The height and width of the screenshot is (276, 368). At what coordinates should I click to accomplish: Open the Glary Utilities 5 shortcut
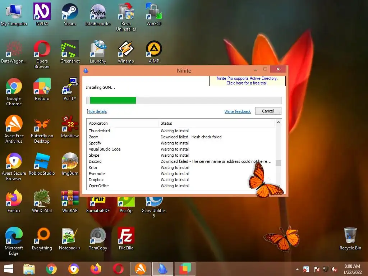(x=154, y=207)
